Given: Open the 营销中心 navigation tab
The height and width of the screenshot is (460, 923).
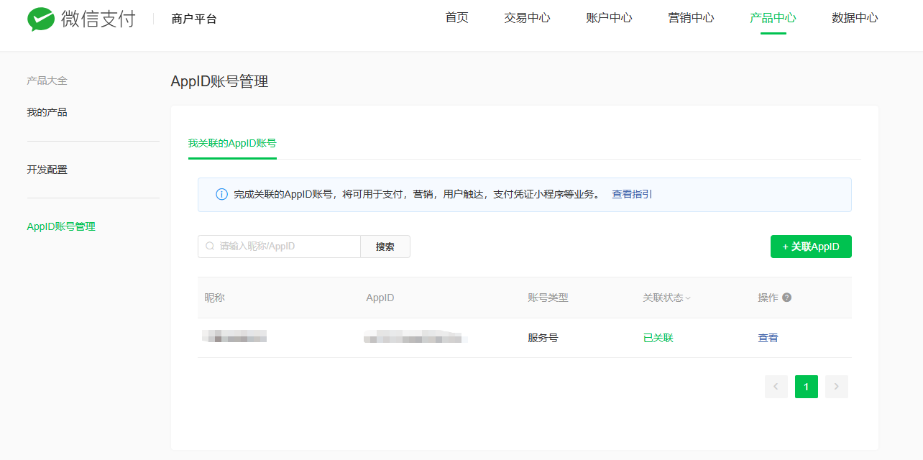Looking at the screenshot, I should click(x=692, y=18).
